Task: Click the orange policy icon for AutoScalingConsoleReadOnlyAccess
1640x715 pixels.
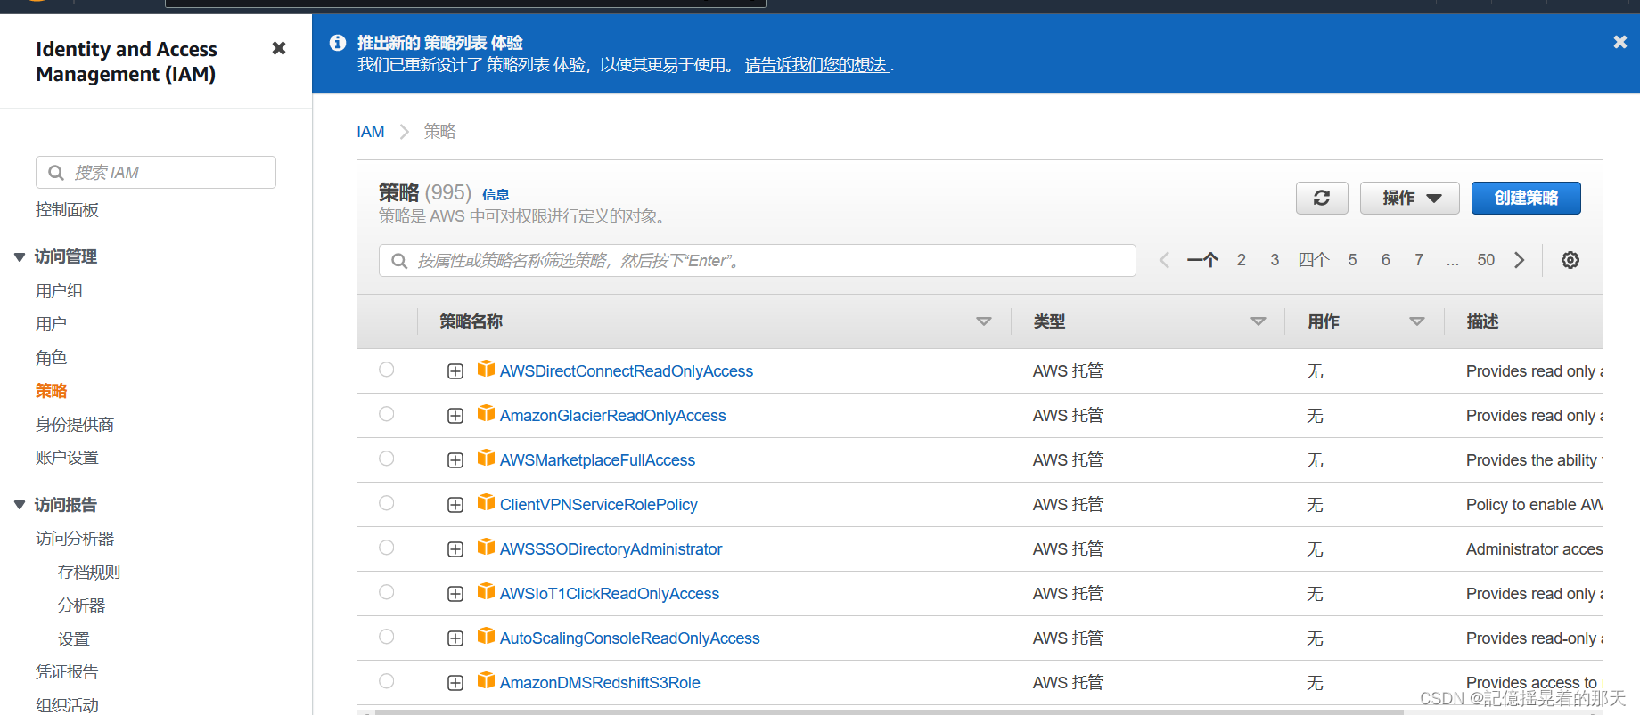Action: click(x=486, y=636)
